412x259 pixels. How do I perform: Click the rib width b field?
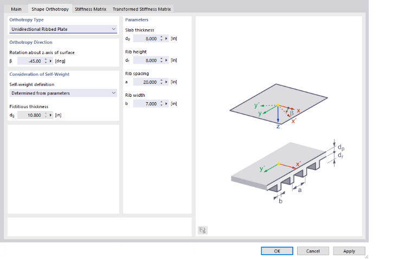[145, 104]
